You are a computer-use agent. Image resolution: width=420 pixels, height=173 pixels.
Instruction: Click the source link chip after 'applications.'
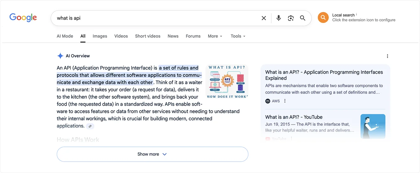(90, 126)
